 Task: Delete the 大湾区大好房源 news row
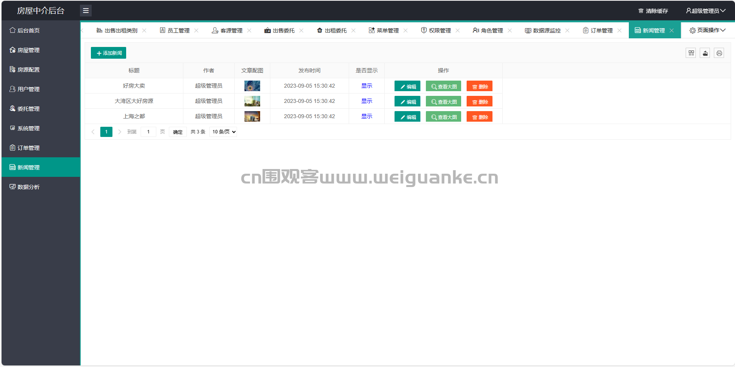(480, 101)
